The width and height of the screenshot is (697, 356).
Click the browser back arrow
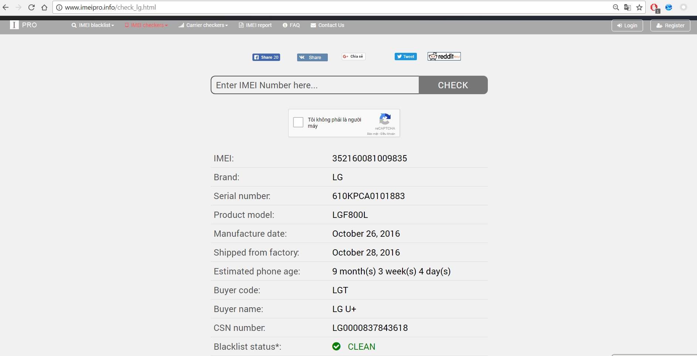click(x=6, y=7)
